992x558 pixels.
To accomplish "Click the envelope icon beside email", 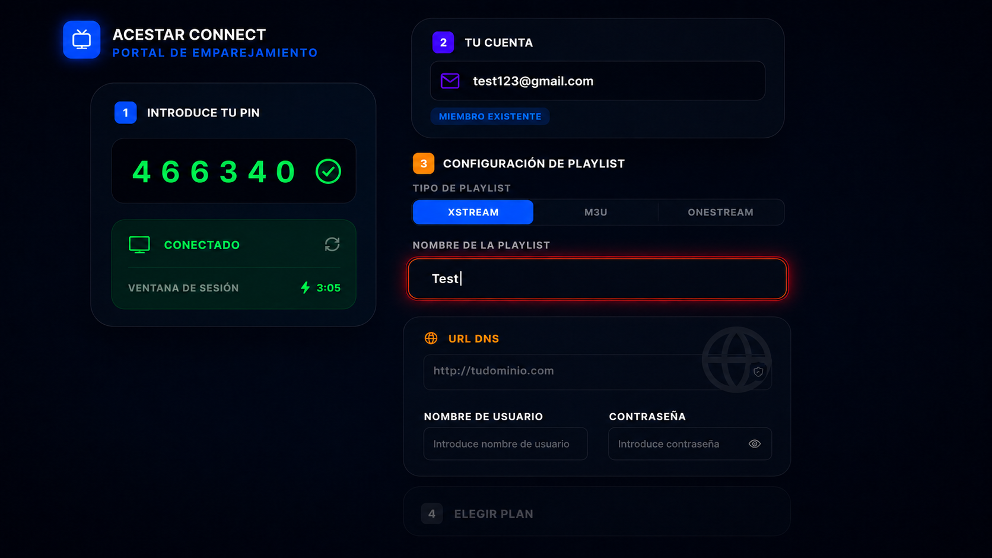I will [450, 81].
